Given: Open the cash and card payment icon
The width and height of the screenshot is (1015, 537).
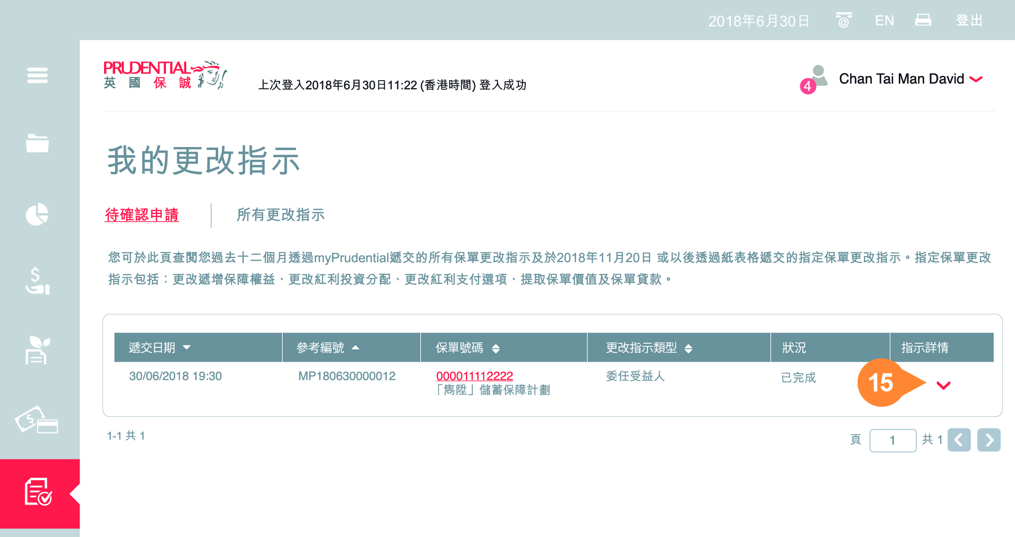Looking at the screenshot, I should pyautogui.click(x=37, y=420).
